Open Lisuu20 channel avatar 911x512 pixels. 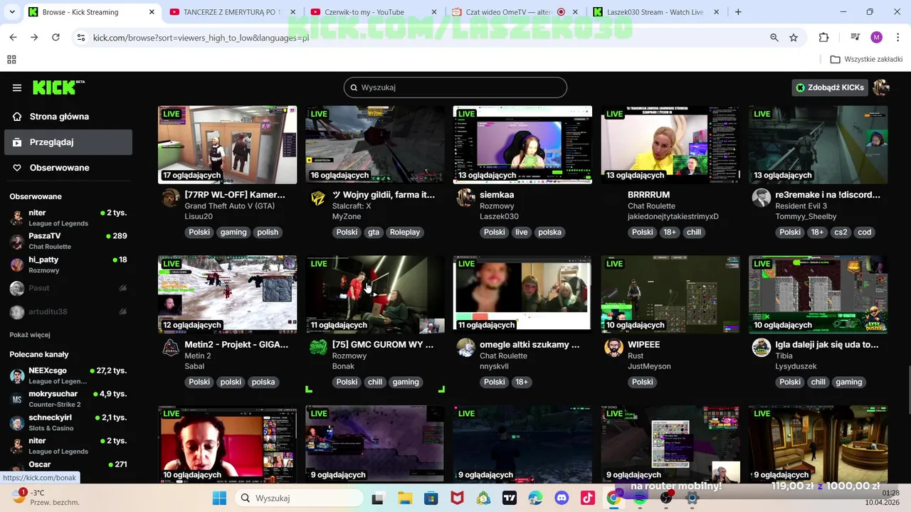[x=171, y=198]
